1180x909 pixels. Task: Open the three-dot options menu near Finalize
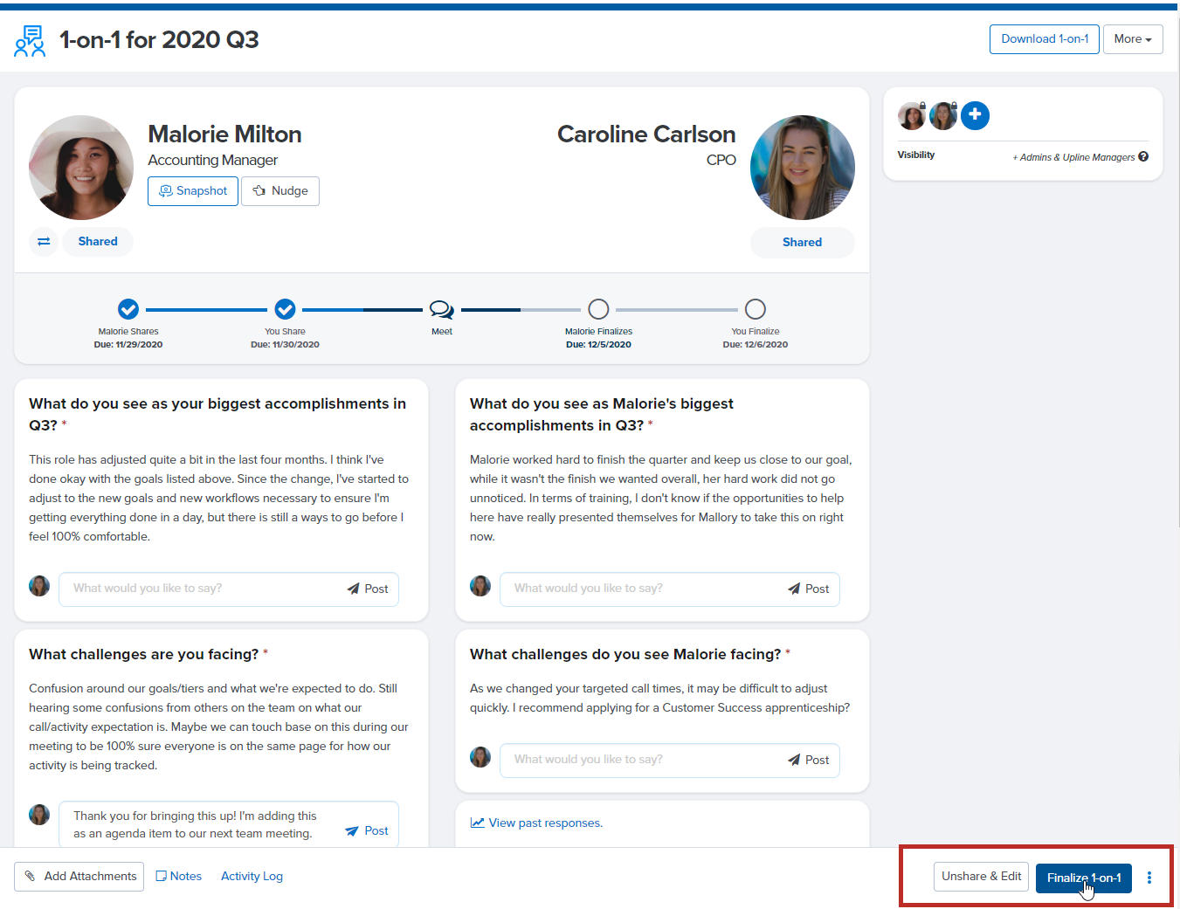(x=1149, y=878)
